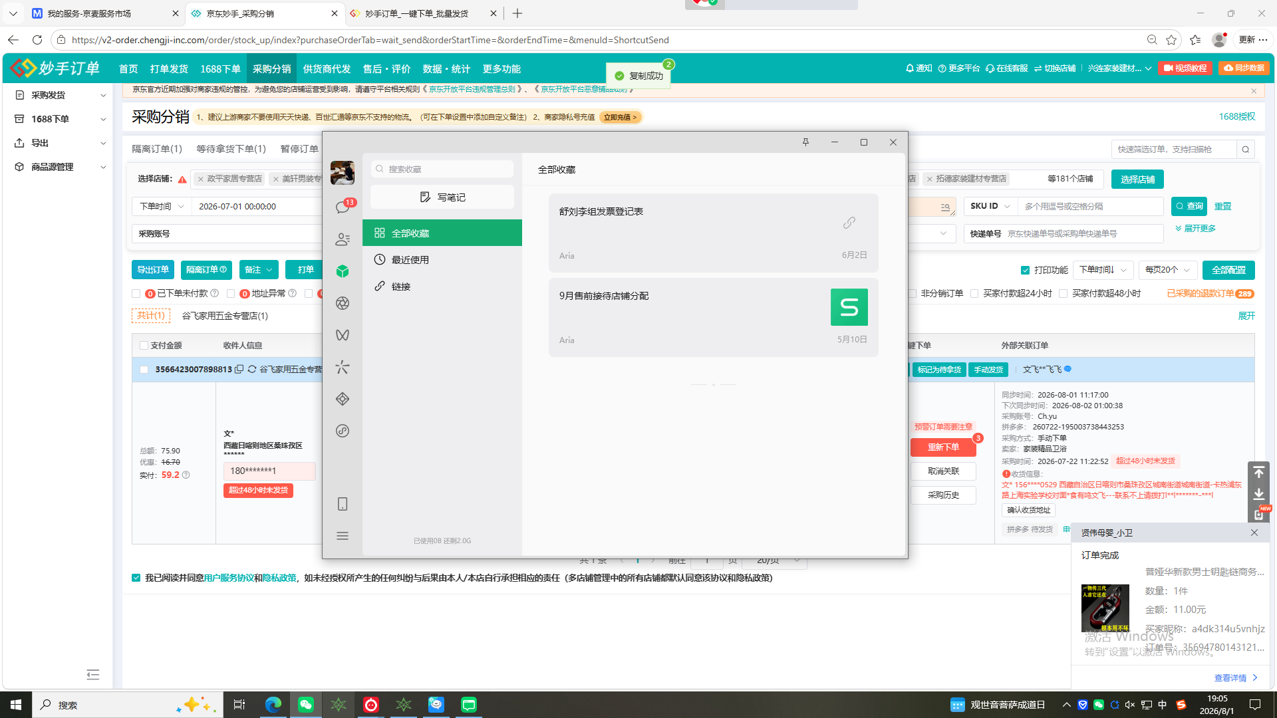
Task: Click 重新下单 red button
Action: tap(943, 447)
